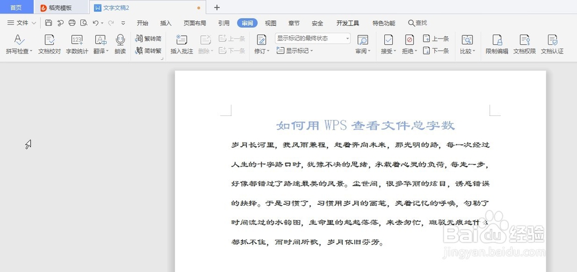Click the last line ending 岁月依旧芬芳

click(x=308, y=243)
